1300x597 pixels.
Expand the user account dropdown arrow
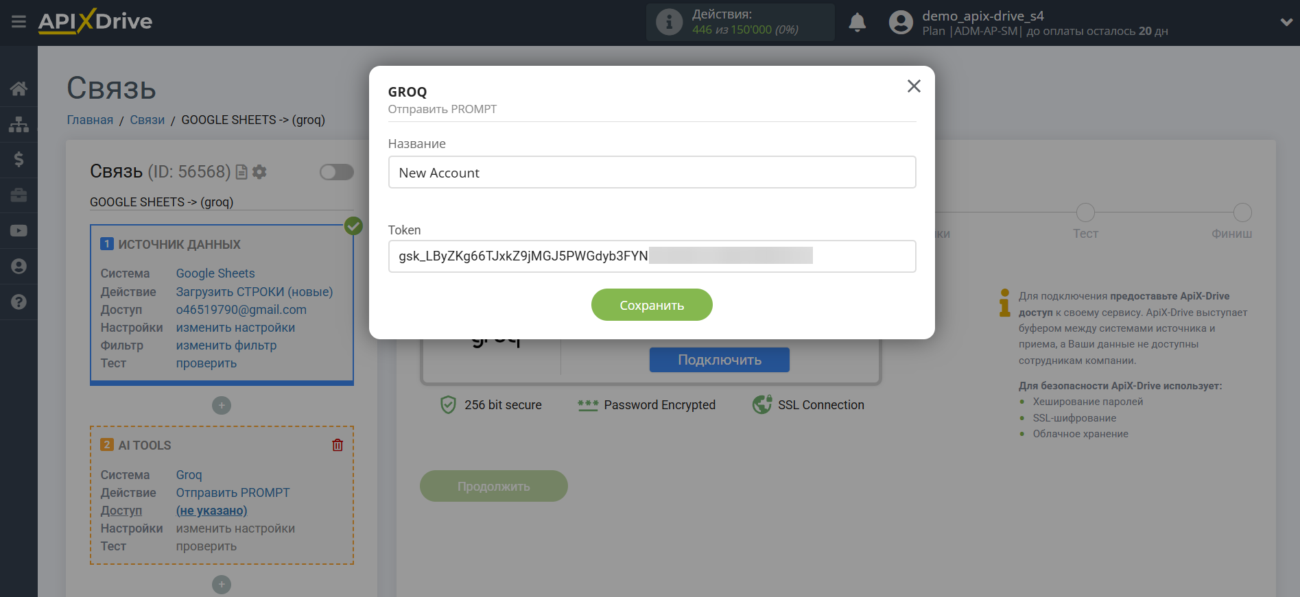1286,22
